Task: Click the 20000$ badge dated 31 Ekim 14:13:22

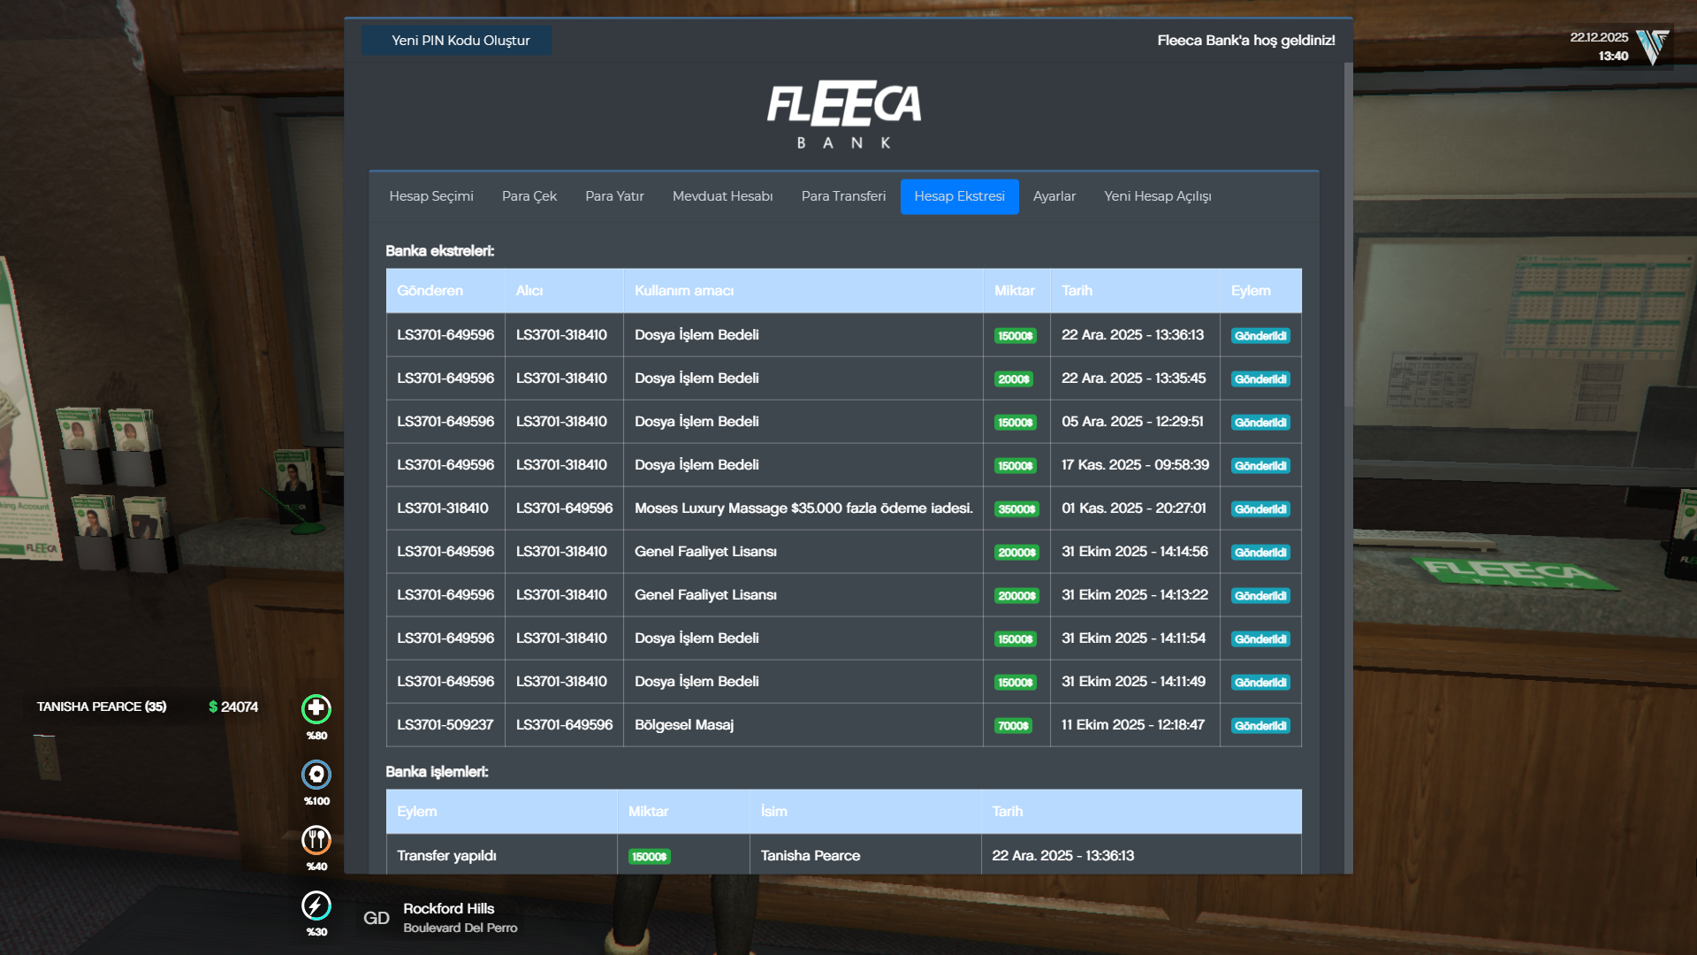Action: coord(1016,596)
